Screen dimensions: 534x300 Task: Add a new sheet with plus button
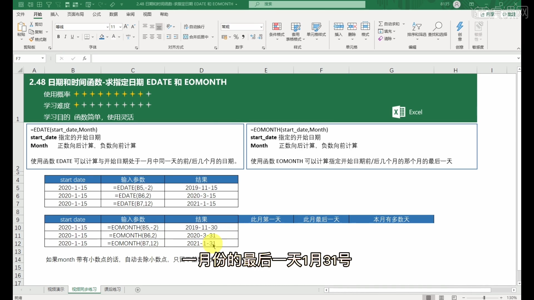tap(138, 290)
